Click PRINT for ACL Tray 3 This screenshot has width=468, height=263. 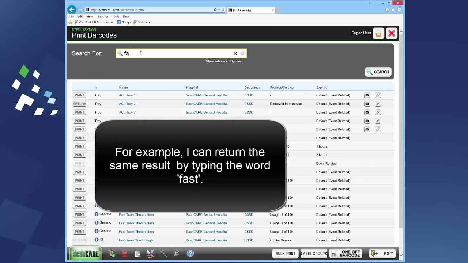[79, 112]
